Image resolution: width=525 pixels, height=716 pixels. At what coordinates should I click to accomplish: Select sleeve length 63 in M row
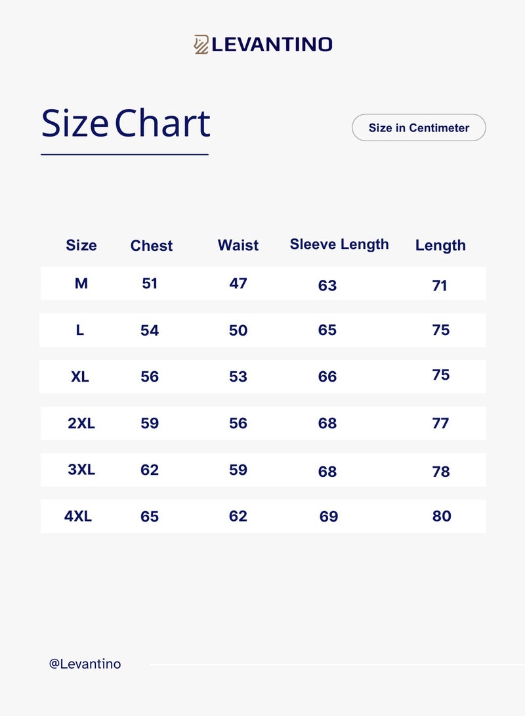click(x=327, y=286)
